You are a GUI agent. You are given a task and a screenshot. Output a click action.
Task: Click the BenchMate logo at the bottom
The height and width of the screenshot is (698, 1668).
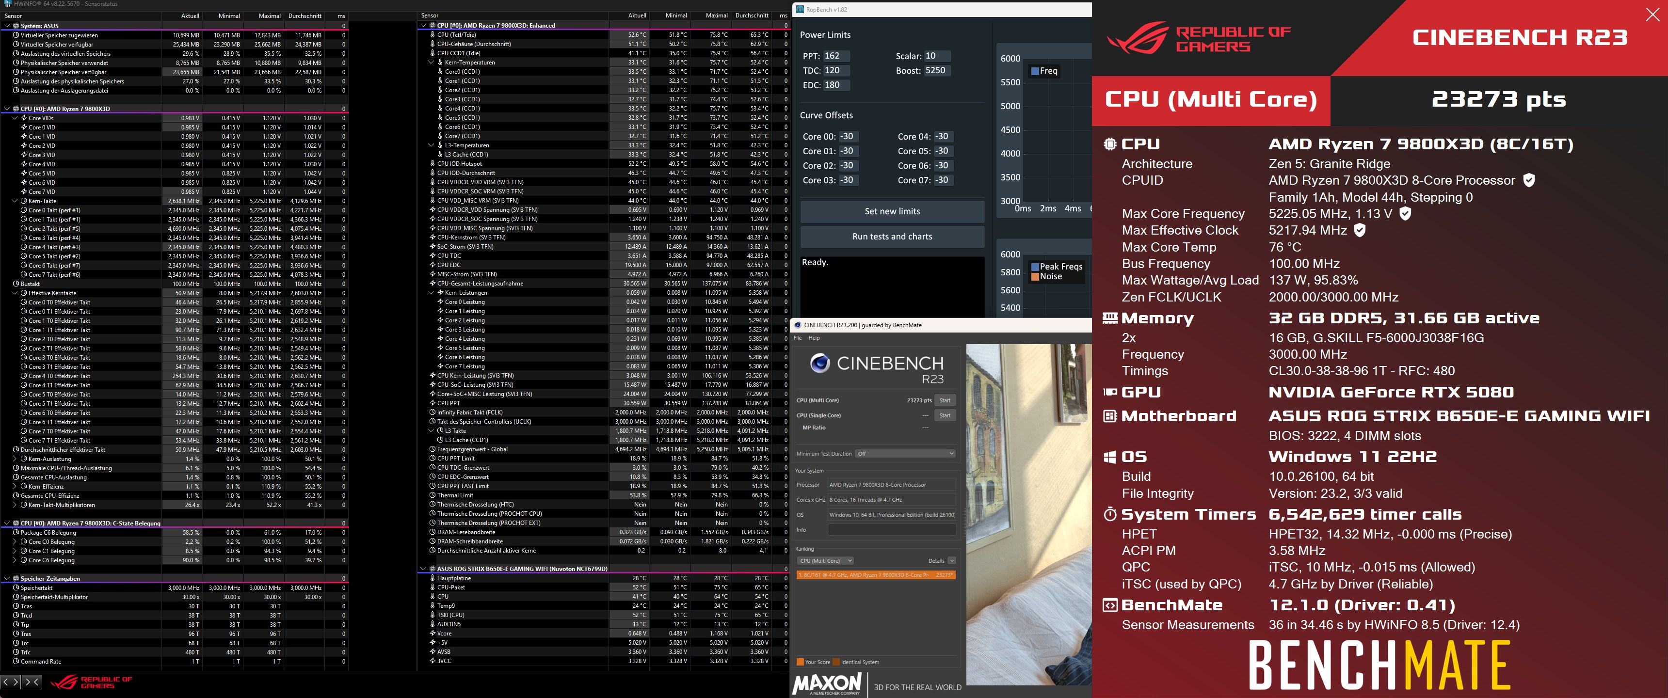(x=1379, y=665)
